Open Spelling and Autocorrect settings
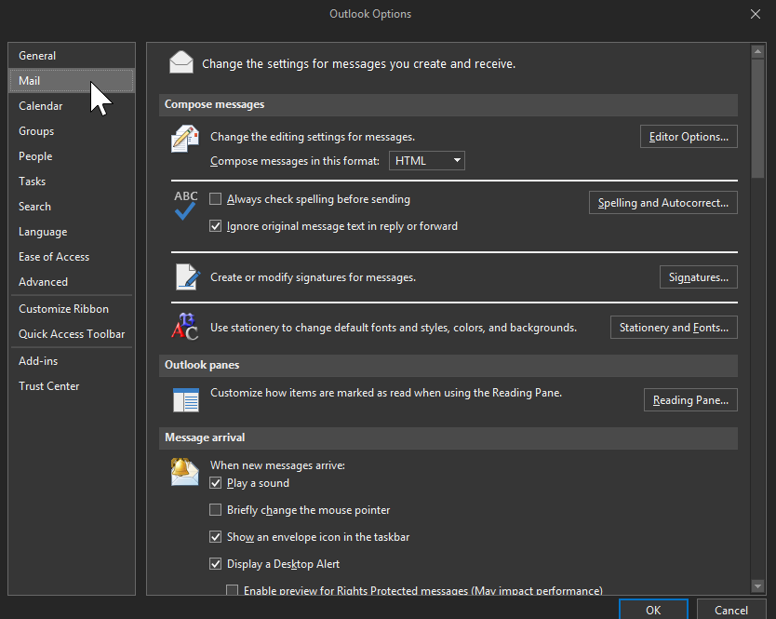Image resolution: width=776 pixels, height=619 pixels. pyautogui.click(x=662, y=203)
